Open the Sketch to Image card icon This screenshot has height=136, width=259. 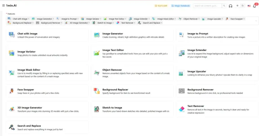tap(97, 109)
